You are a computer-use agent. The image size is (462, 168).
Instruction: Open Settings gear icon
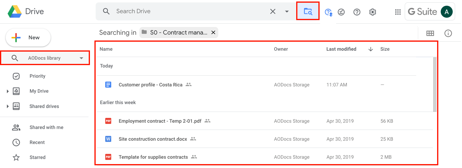tap(372, 12)
